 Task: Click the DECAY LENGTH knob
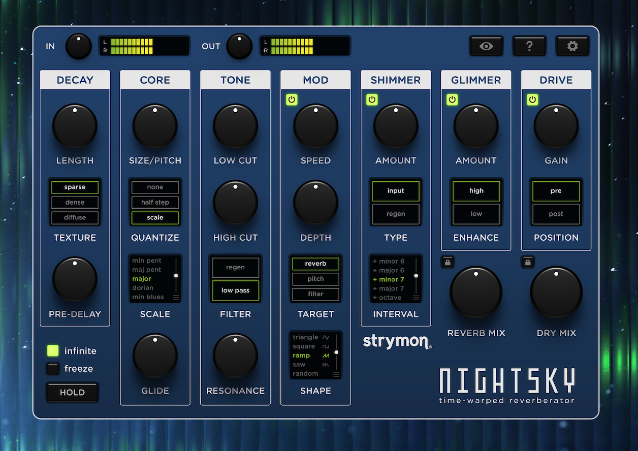click(75, 126)
